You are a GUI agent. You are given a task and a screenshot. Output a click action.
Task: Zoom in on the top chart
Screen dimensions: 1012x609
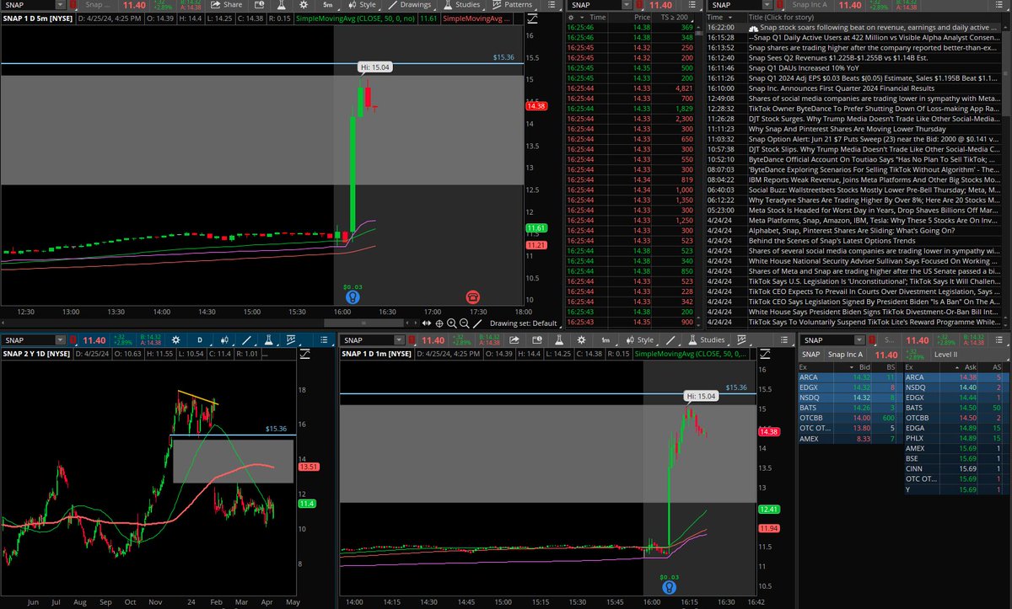[x=451, y=323]
